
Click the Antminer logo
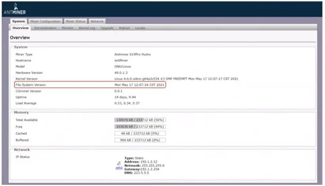click(15, 9)
